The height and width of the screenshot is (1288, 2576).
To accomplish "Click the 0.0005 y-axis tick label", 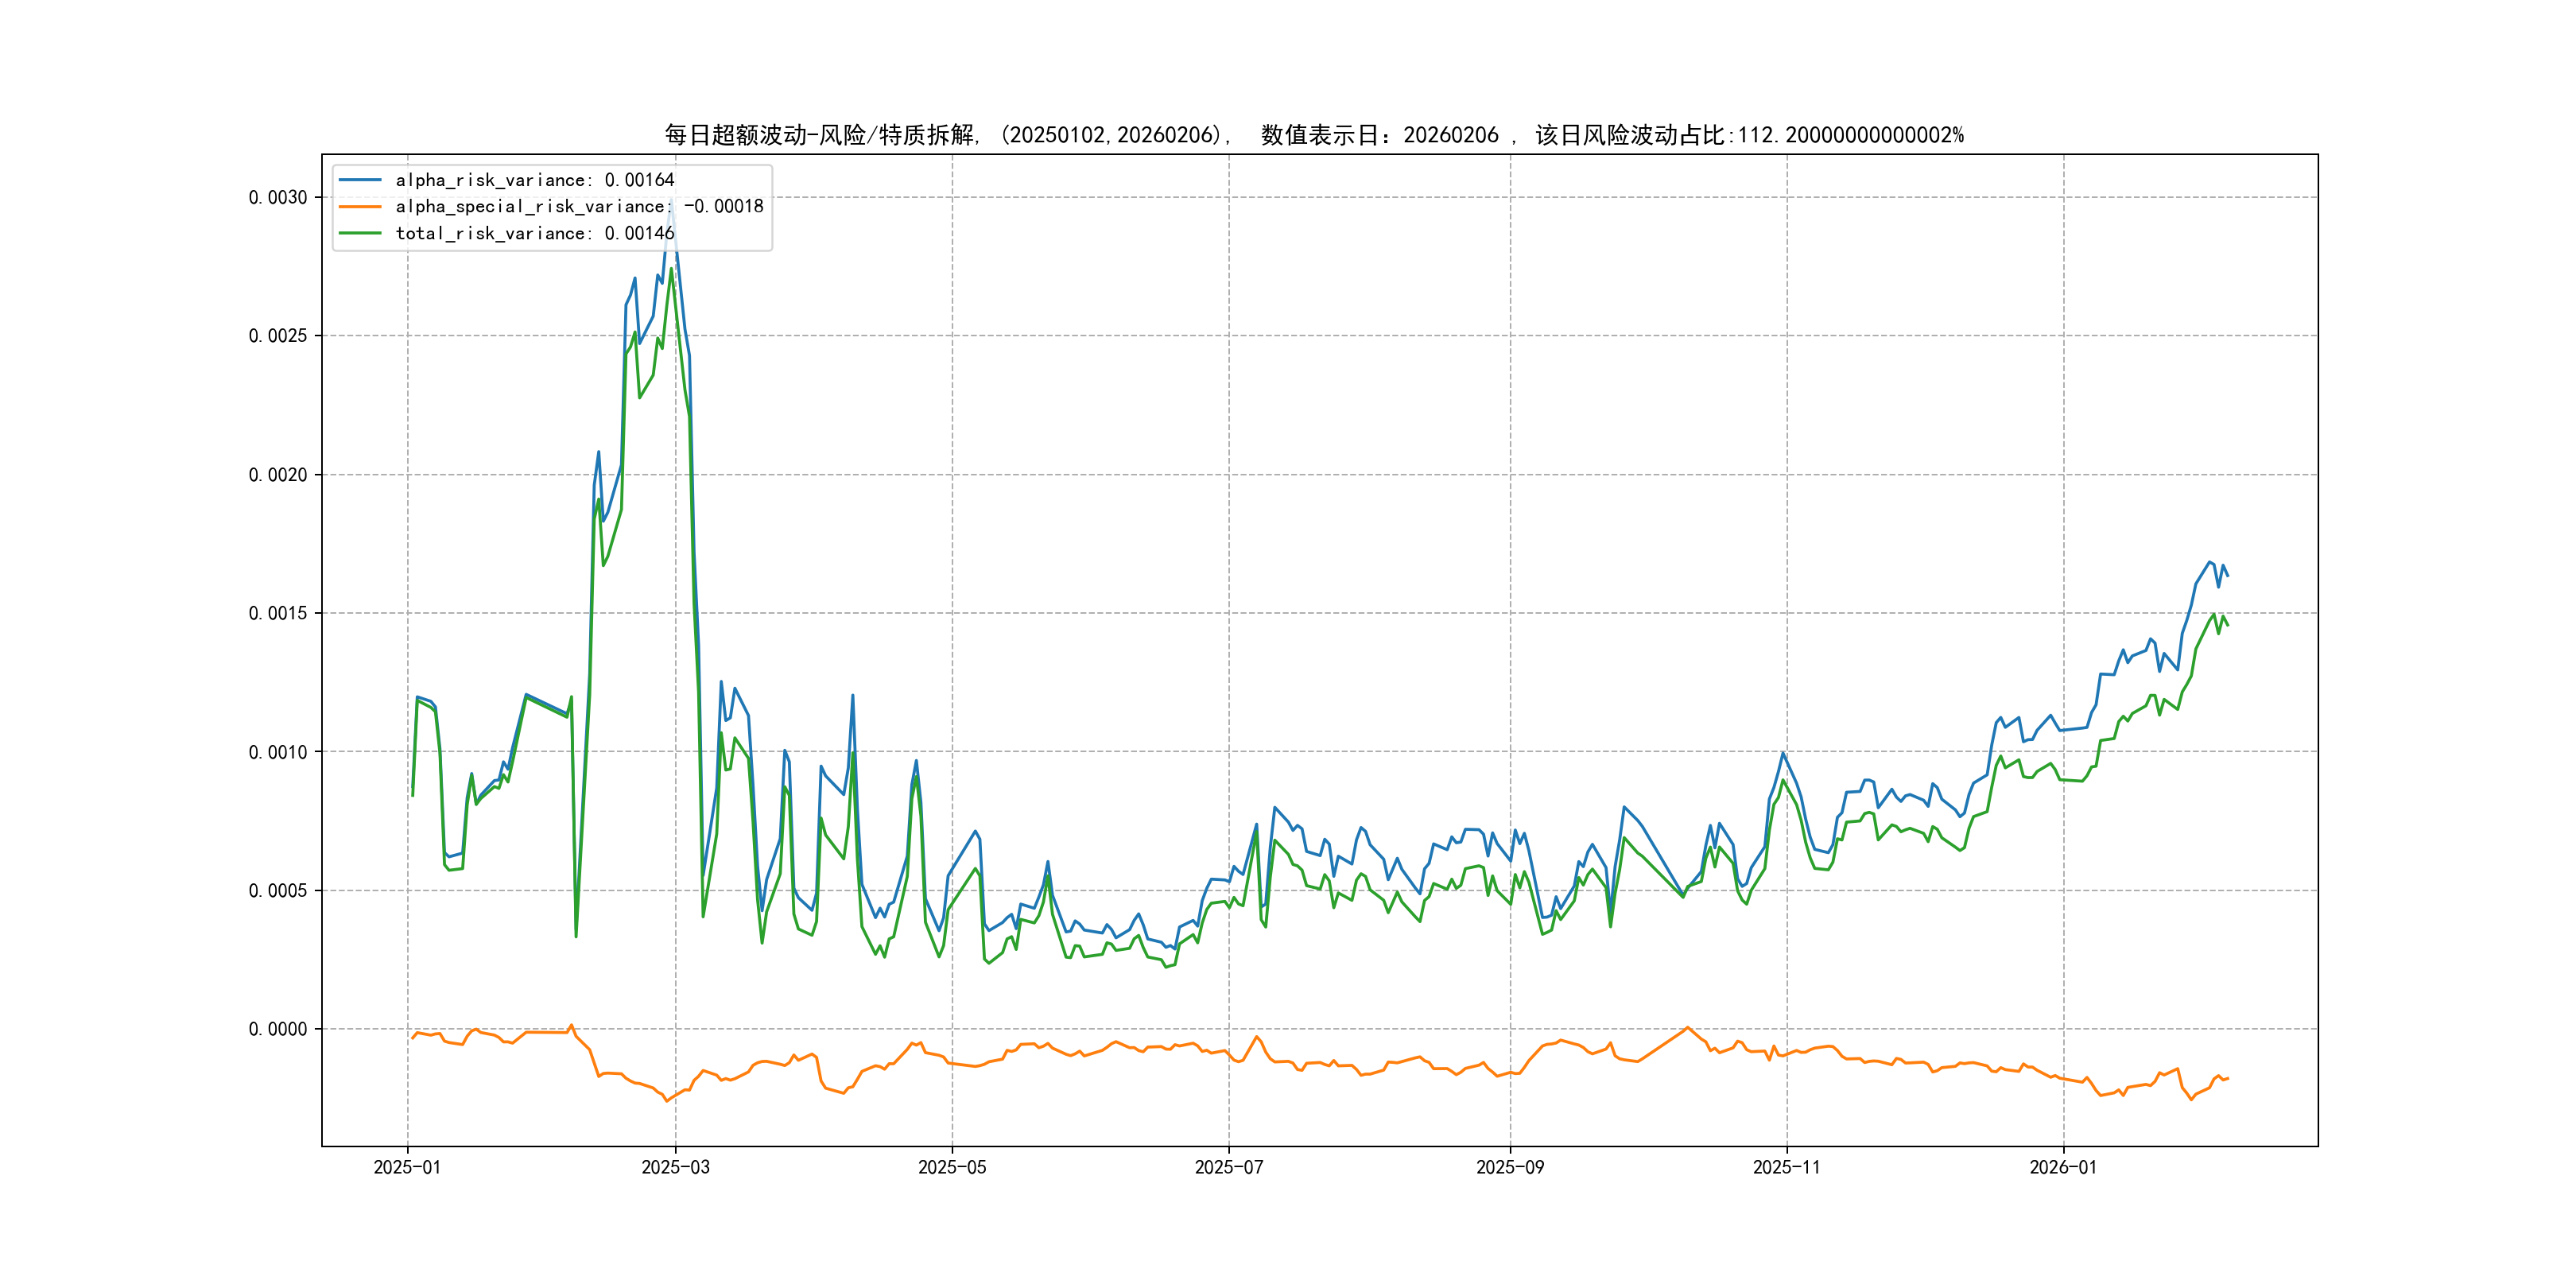I will pyautogui.click(x=278, y=890).
